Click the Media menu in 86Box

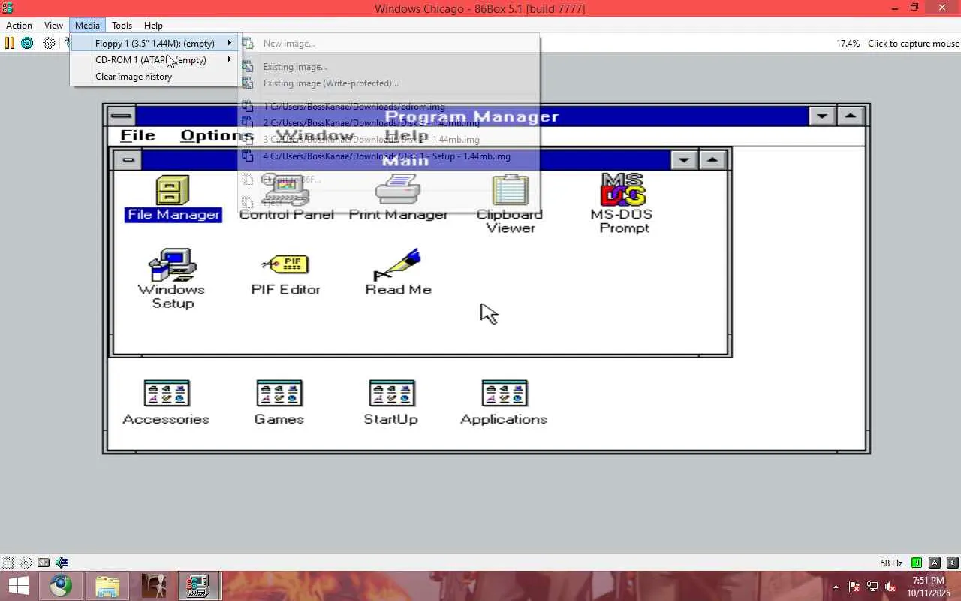[87, 26]
